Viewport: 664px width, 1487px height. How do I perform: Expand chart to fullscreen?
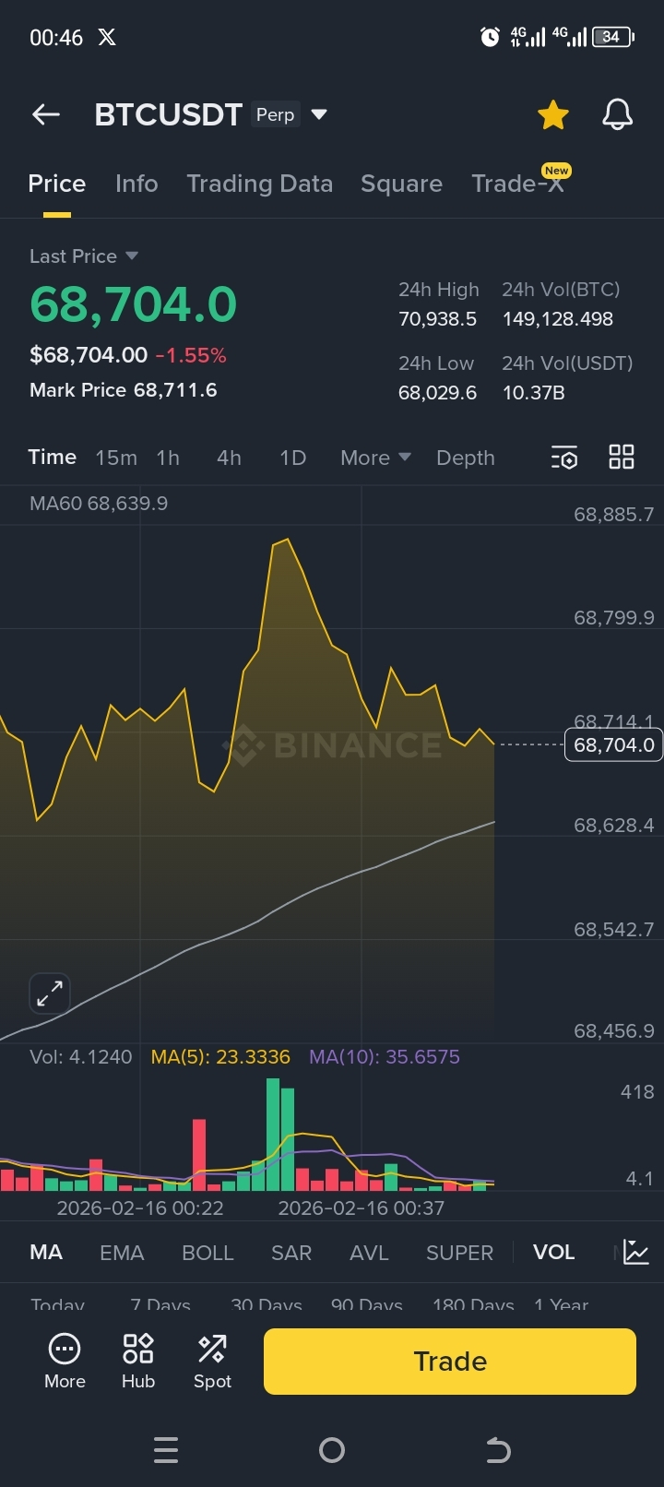(50, 993)
